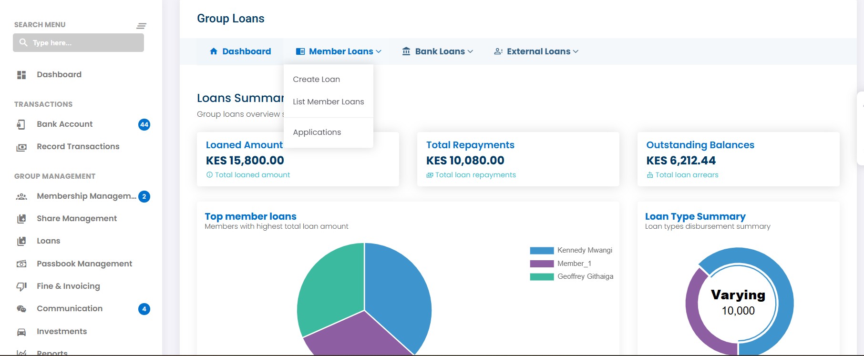The height and width of the screenshot is (356, 864).
Task: Click the Bank Account badge showing 44
Action: [x=144, y=124]
